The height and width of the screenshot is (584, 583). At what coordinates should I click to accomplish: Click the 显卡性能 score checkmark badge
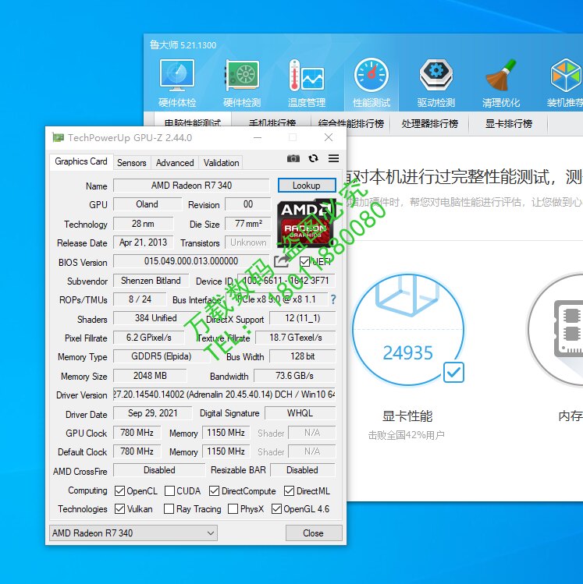pos(453,372)
